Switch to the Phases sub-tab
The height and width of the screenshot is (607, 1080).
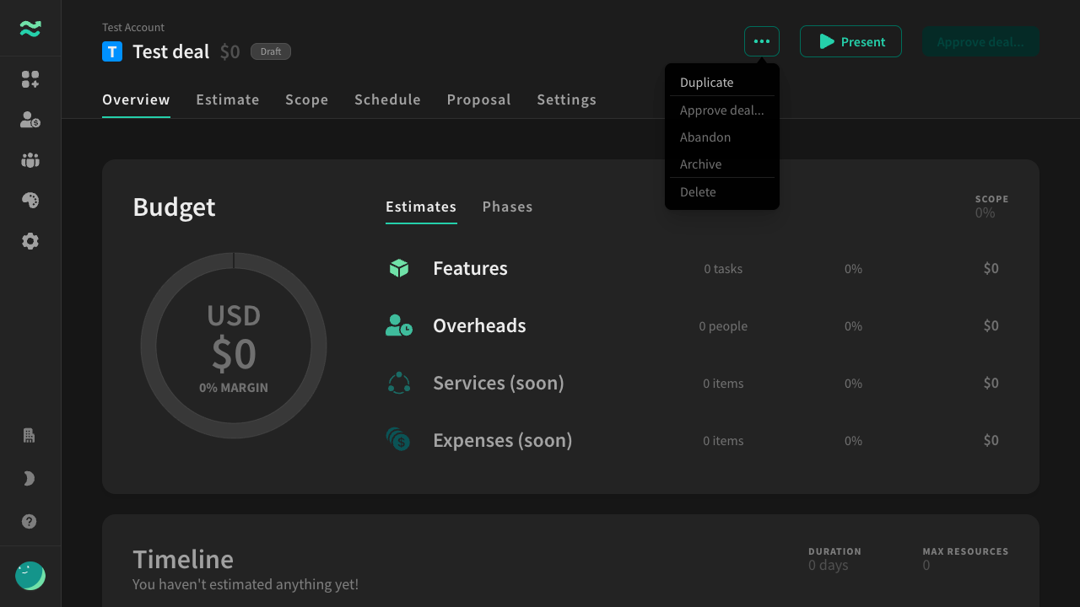tap(508, 207)
